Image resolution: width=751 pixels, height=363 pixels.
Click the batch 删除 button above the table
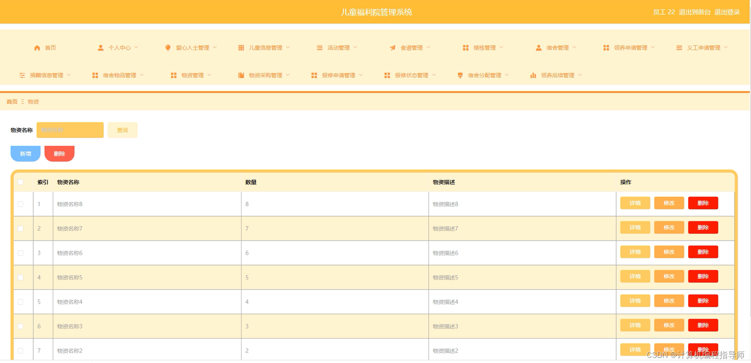[60, 153]
